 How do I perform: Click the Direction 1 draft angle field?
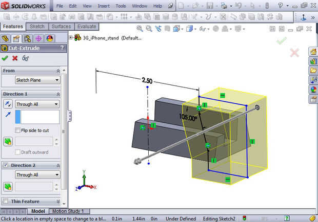point(34,141)
